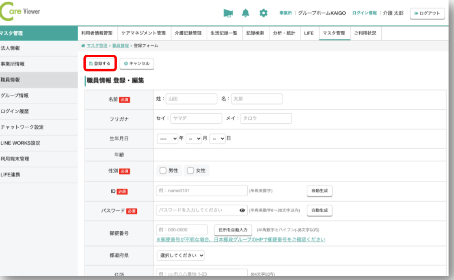Open the birth year dropdown
454x280 pixels.
[167, 138]
